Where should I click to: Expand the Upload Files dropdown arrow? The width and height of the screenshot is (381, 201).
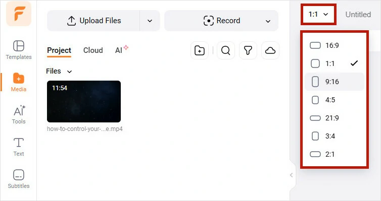click(150, 21)
